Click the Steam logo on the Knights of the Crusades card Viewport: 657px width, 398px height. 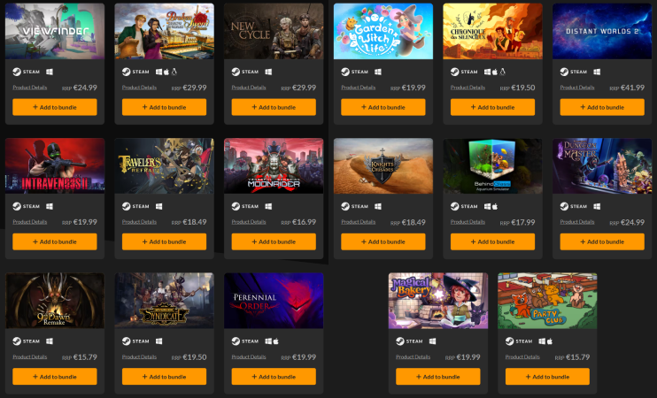[345, 206]
